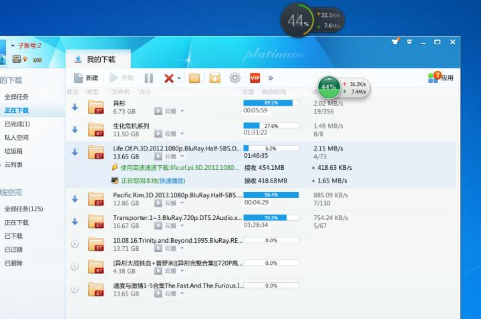Open 已完成(1) in sidebar

17,124
